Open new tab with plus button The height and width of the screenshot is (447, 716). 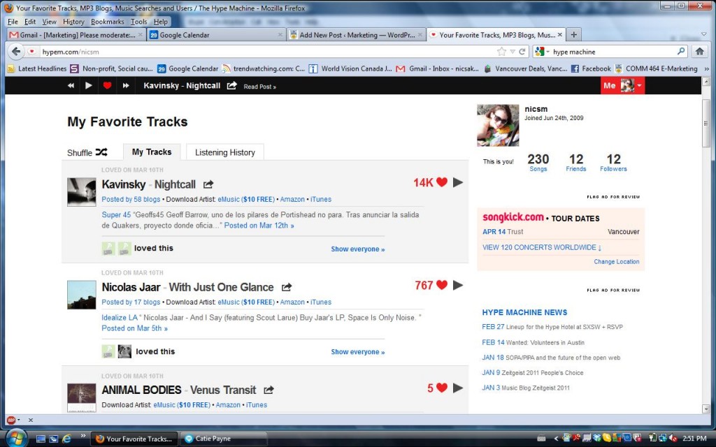click(x=574, y=35)
